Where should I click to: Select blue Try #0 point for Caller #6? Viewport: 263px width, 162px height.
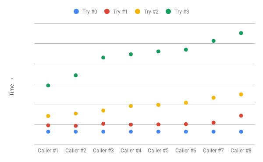[x=186, y=131]
